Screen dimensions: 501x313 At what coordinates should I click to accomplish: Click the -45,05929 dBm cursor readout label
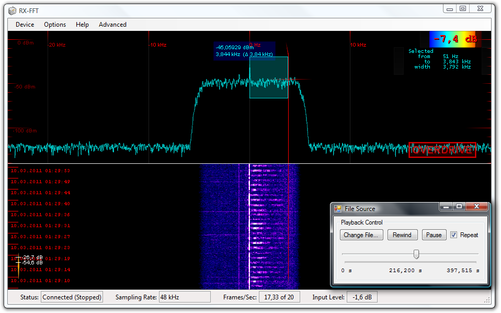(244, 51)
